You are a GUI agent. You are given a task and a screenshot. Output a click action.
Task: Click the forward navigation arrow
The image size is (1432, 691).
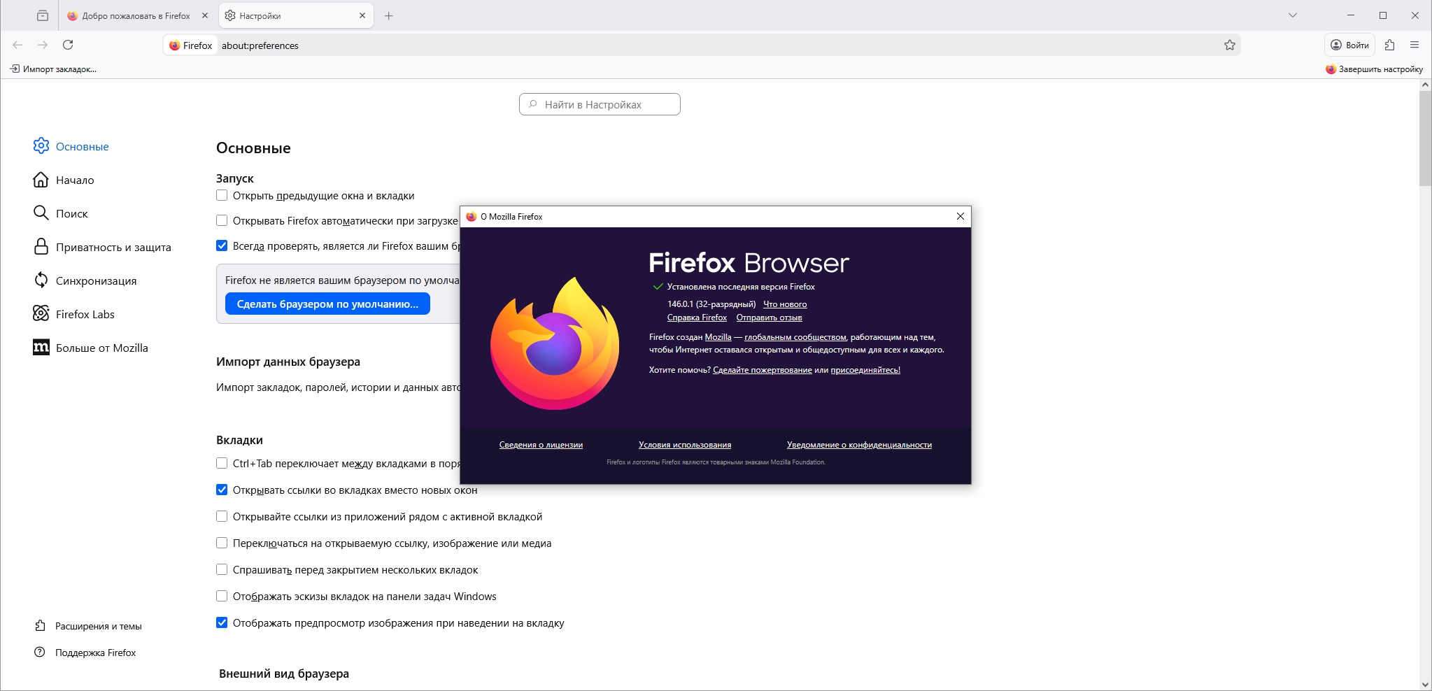pyautogui.click(x=43, y=45)
